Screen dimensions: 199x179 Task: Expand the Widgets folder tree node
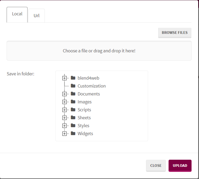pos(64,134)
